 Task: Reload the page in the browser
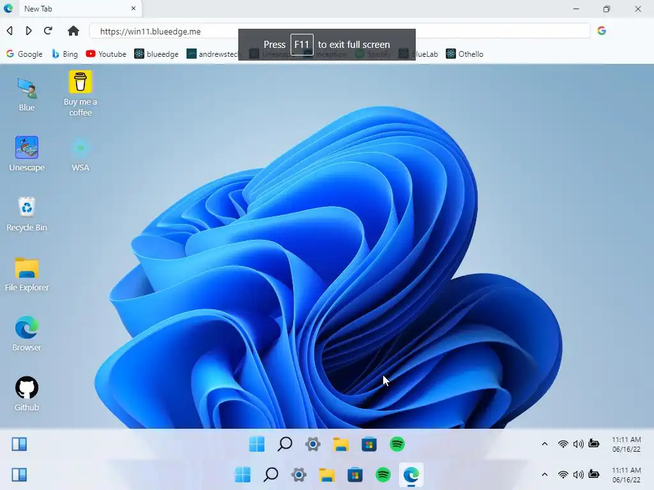[x=48, y=31]
